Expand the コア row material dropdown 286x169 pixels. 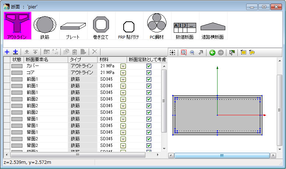coord(123,73)
